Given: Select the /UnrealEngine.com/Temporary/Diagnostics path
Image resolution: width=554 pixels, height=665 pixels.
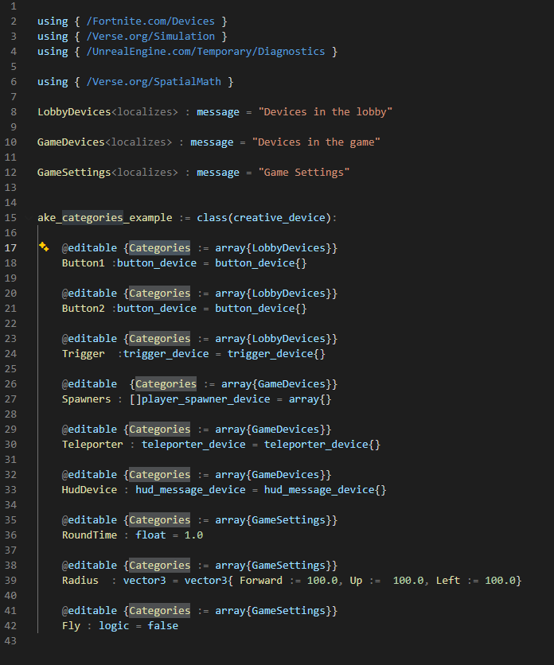Looking at the screenshot, I should [206, 52].
